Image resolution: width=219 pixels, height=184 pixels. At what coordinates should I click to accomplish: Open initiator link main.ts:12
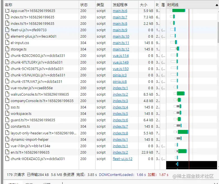click(x=121, y=49)
